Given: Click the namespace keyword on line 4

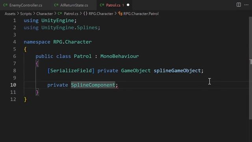Looking at the screenshot, I should coord(37,42).
